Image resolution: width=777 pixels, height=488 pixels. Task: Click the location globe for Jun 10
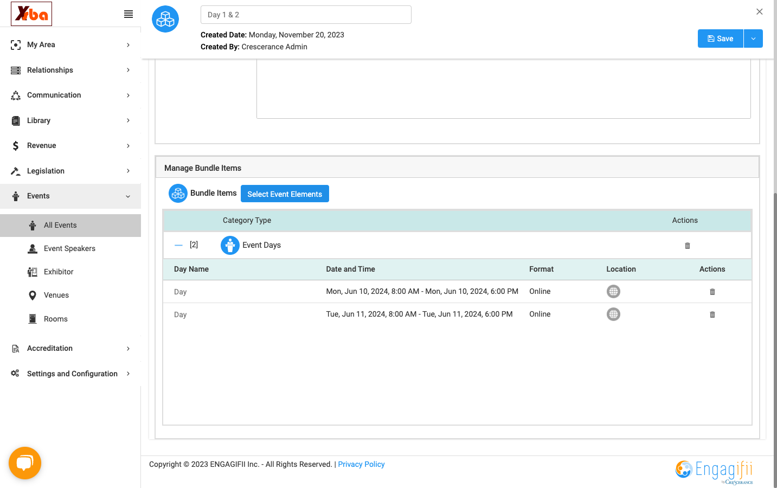pos(613,291)
